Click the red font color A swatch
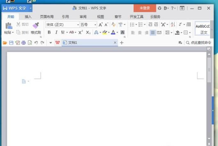The height and width of the screenshot is (146, 218). click(113, 32)
